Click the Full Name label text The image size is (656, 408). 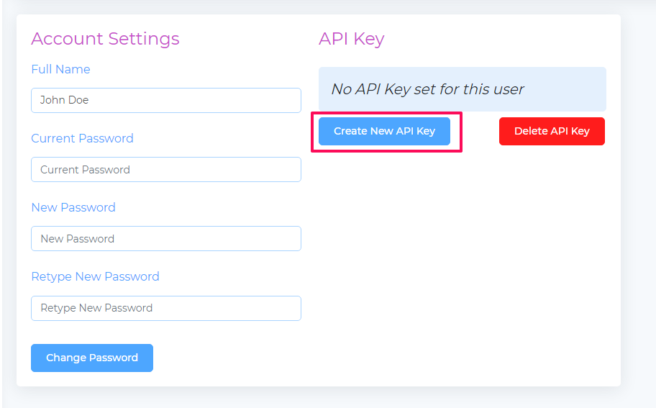[60, 70]
